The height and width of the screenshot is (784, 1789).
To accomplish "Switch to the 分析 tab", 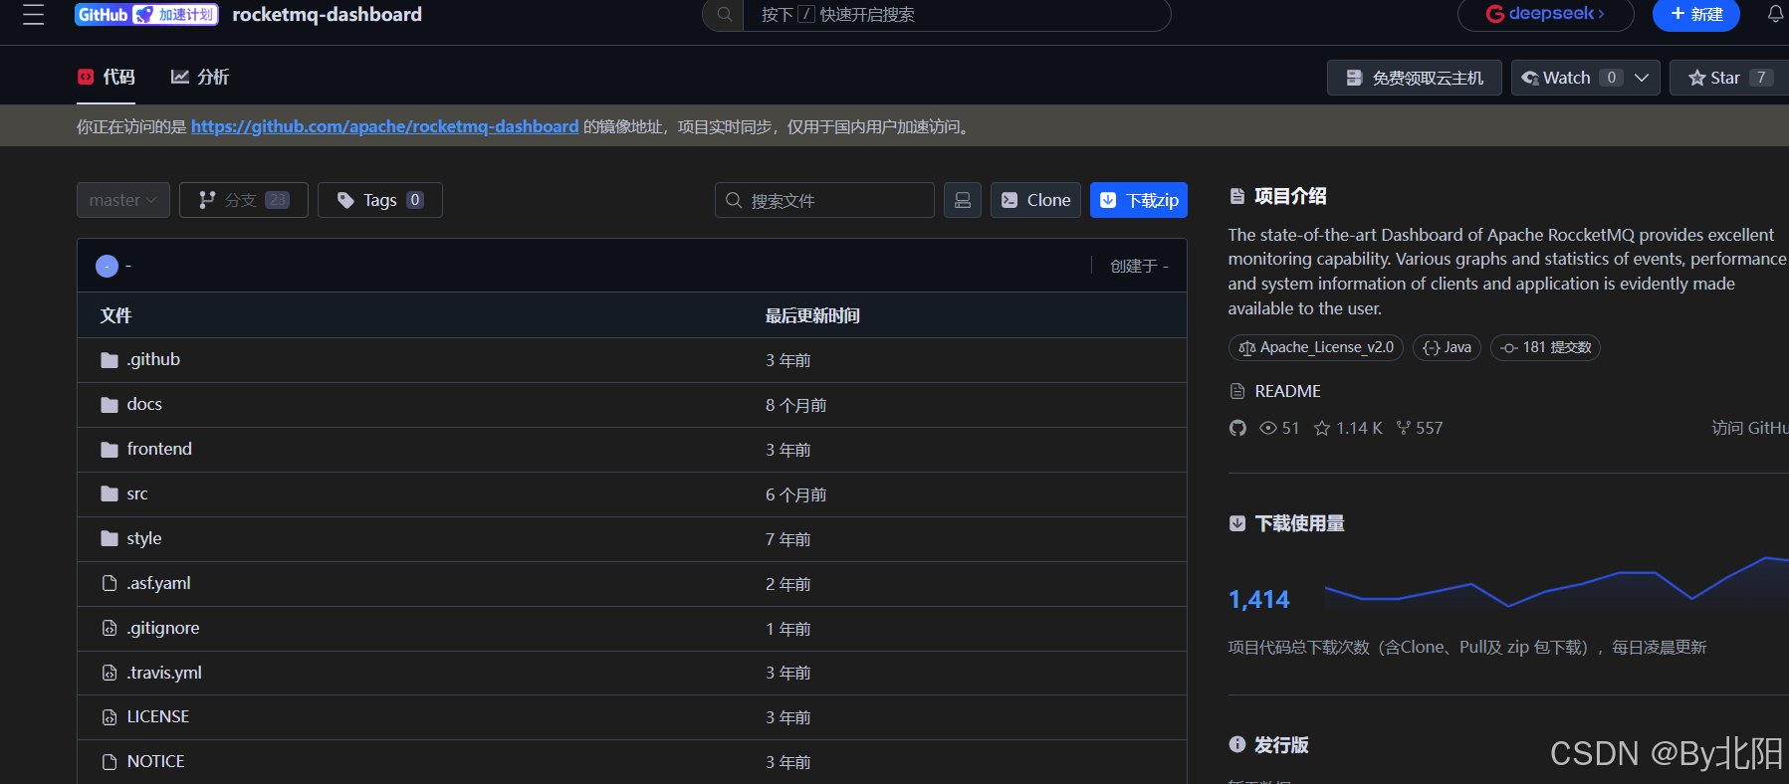I will pyautogui.click(x=200, y=77).
